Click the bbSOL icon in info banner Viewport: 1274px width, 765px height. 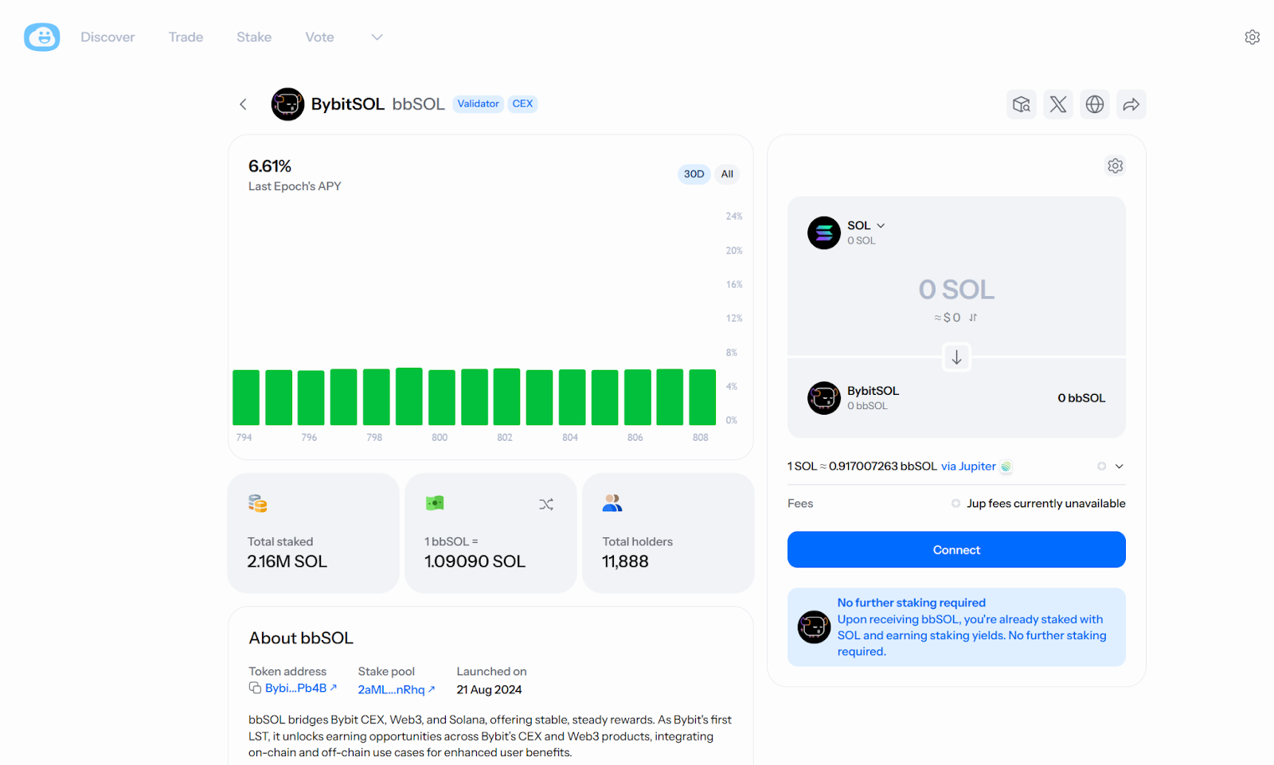click(x=814, y=627)
